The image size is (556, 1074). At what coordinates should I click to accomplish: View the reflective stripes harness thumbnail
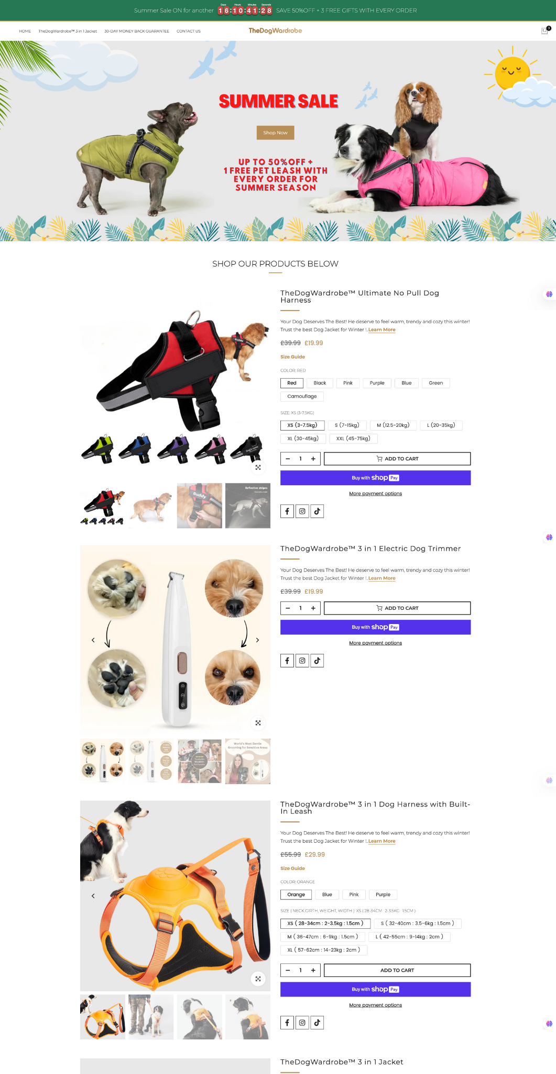click(x=248, y=506)
